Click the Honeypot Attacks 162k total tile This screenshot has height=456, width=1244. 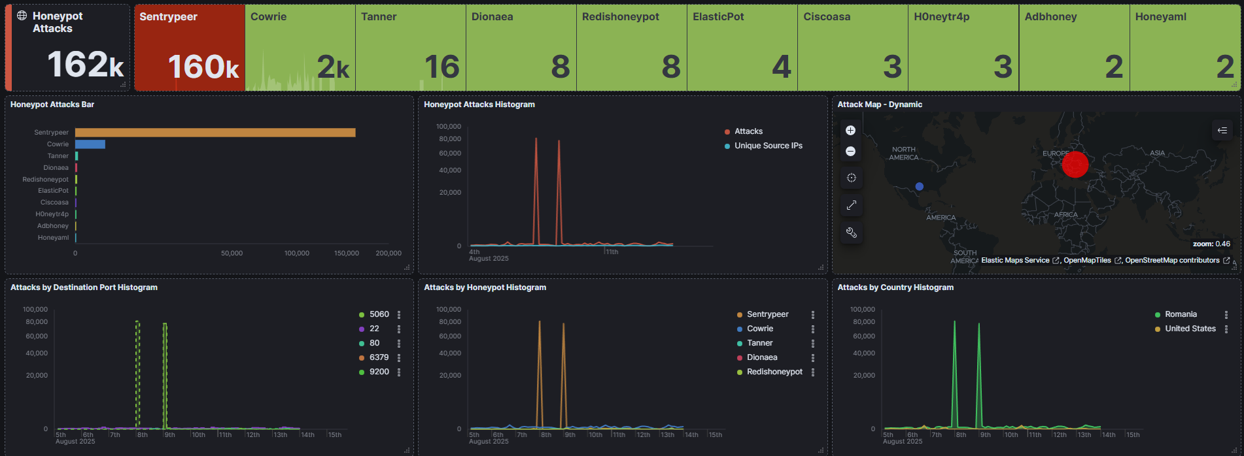point(67,48)
